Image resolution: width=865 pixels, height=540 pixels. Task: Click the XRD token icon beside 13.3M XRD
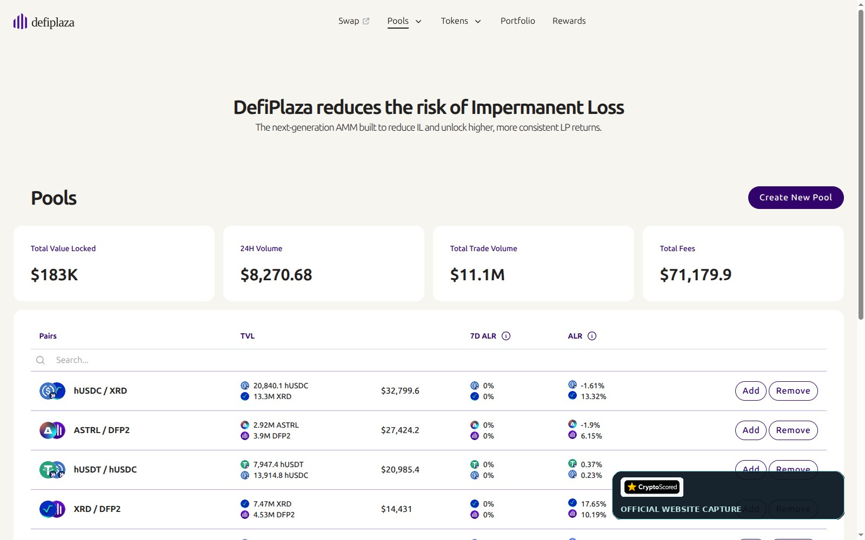245,396
